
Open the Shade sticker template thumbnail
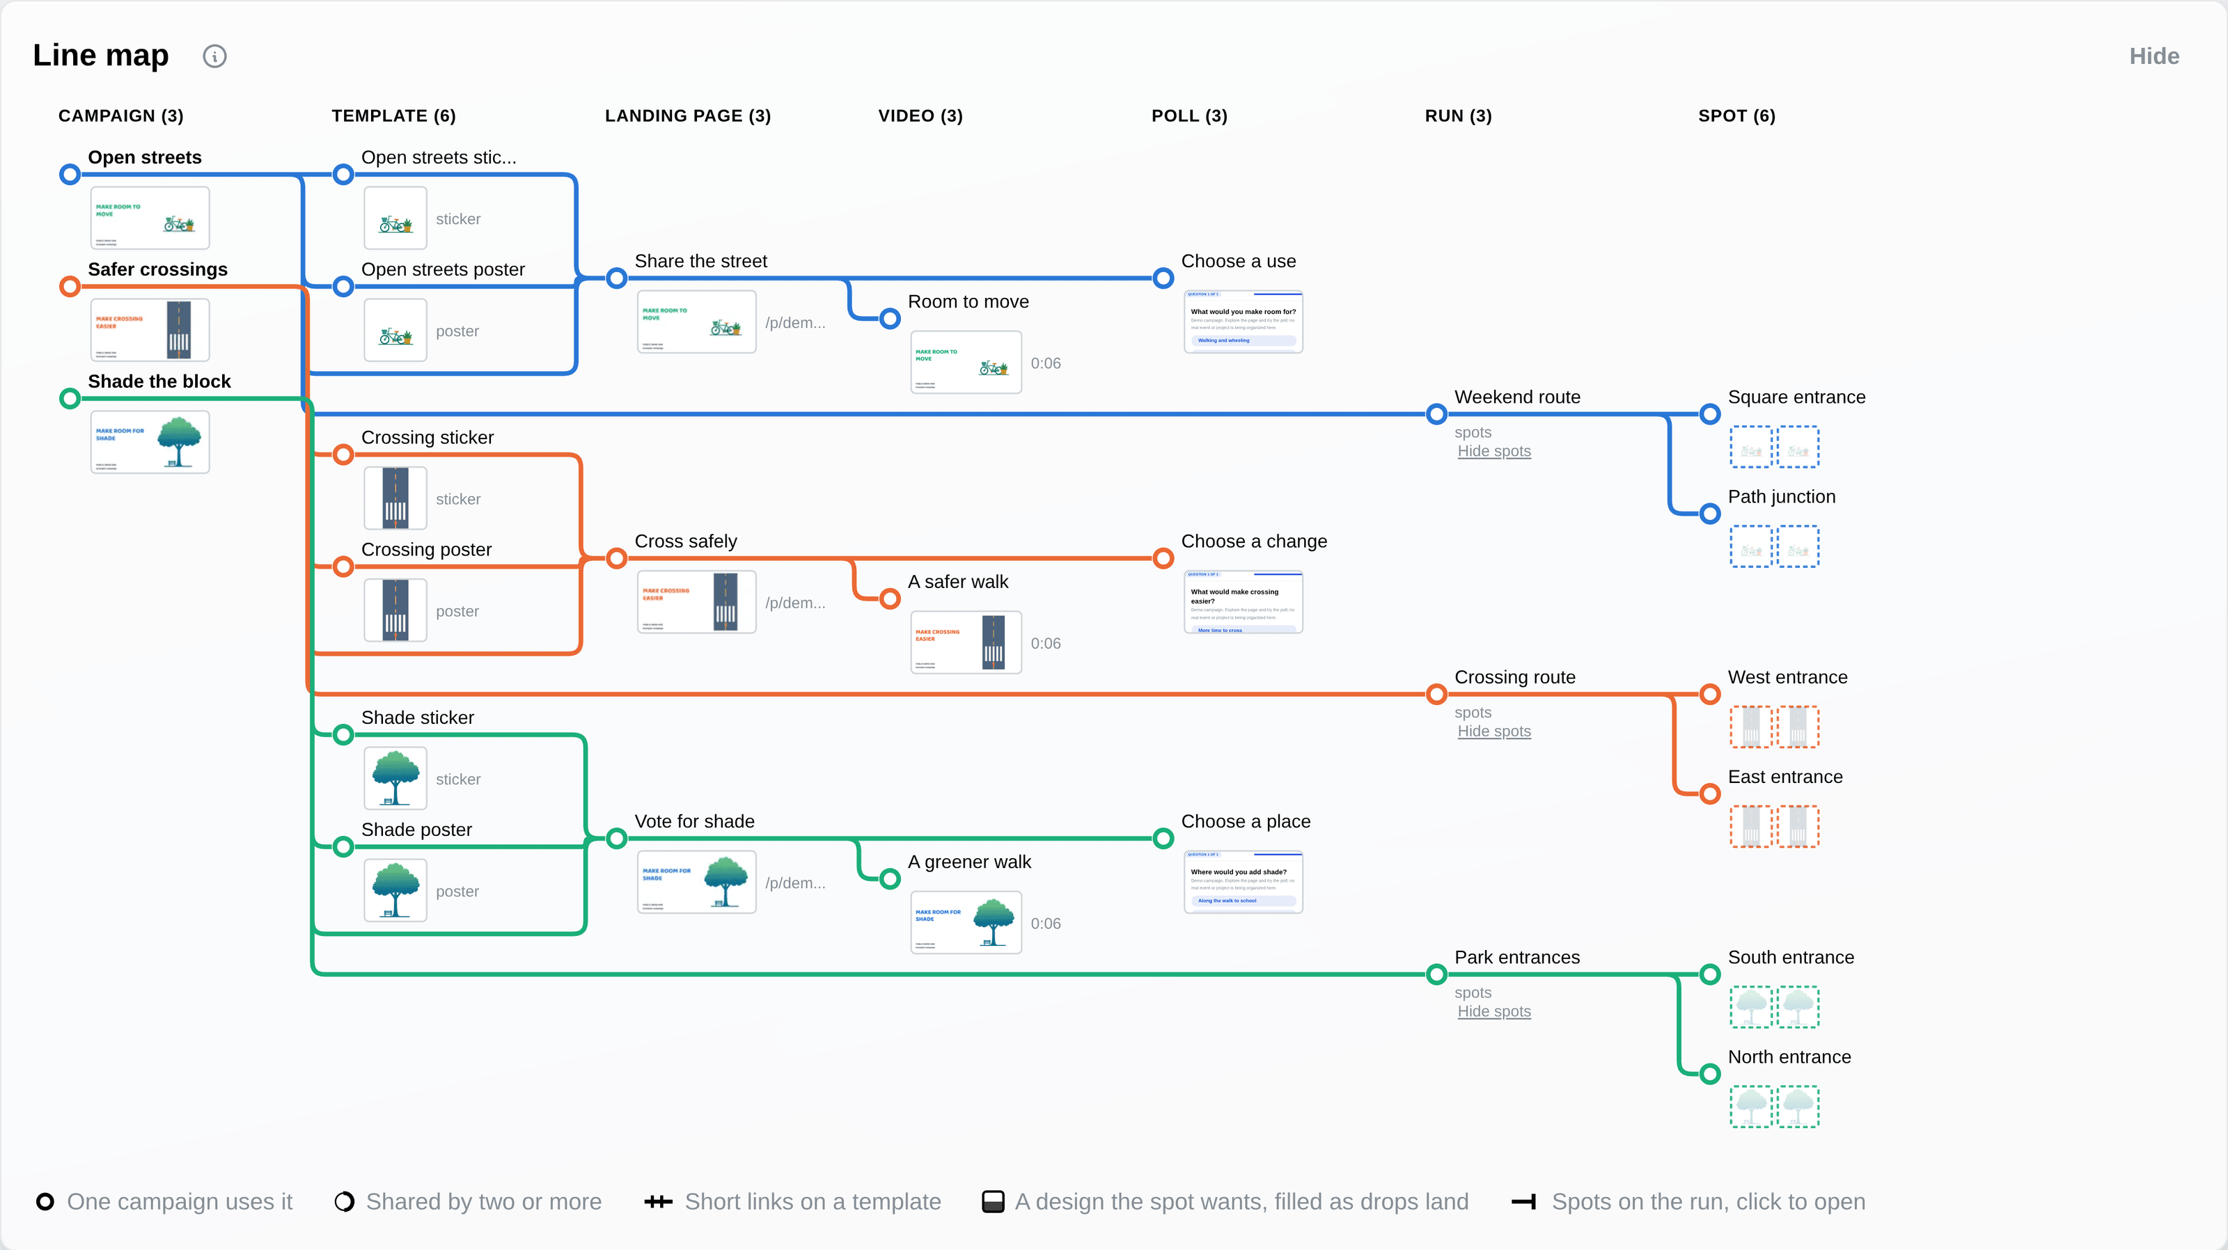tap(395, 779)
